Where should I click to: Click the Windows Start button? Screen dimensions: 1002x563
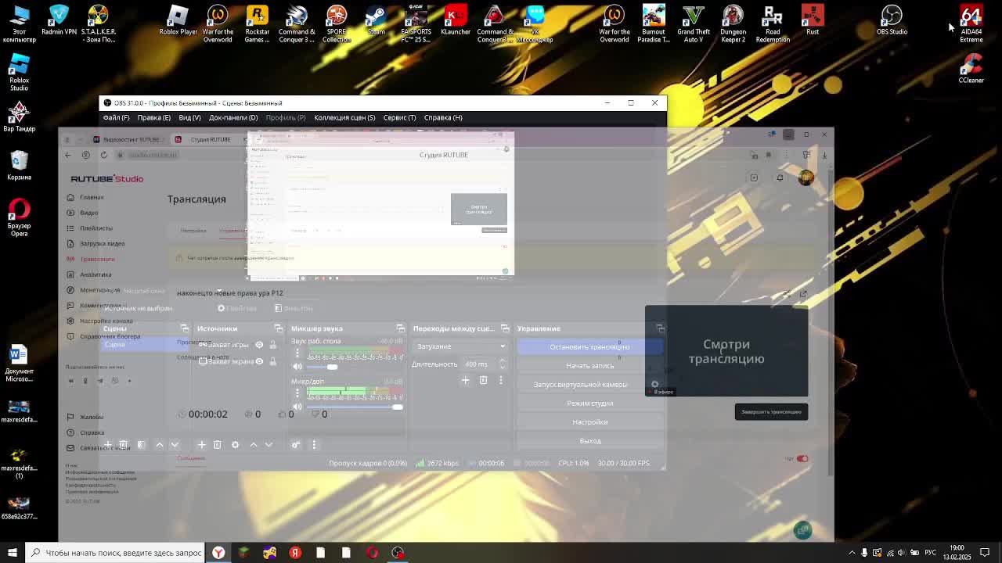pos(12,553)
